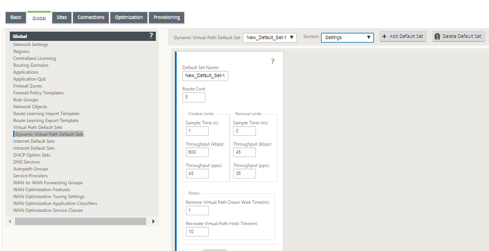The width and height of the screenshot is (489, 251).
Task: Open WAN Optimization Tuning Settings
Action: [49, 196]
